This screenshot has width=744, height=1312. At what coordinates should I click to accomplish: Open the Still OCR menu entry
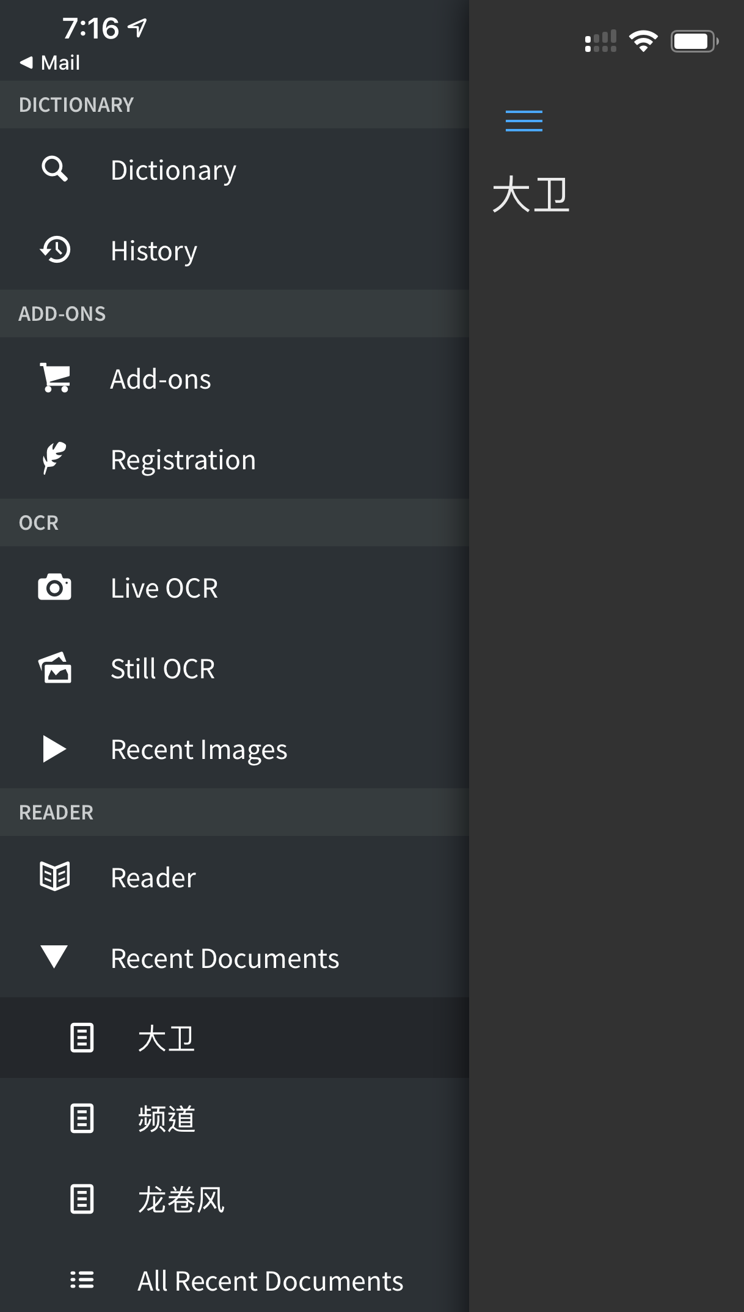coord(162,669)
